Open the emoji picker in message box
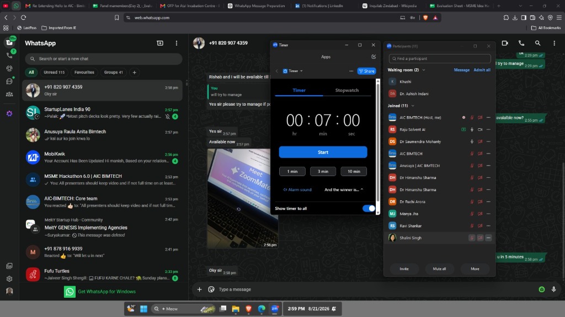Image resolution: width=565 pixels, height=317 pixels. click(211, 289)
